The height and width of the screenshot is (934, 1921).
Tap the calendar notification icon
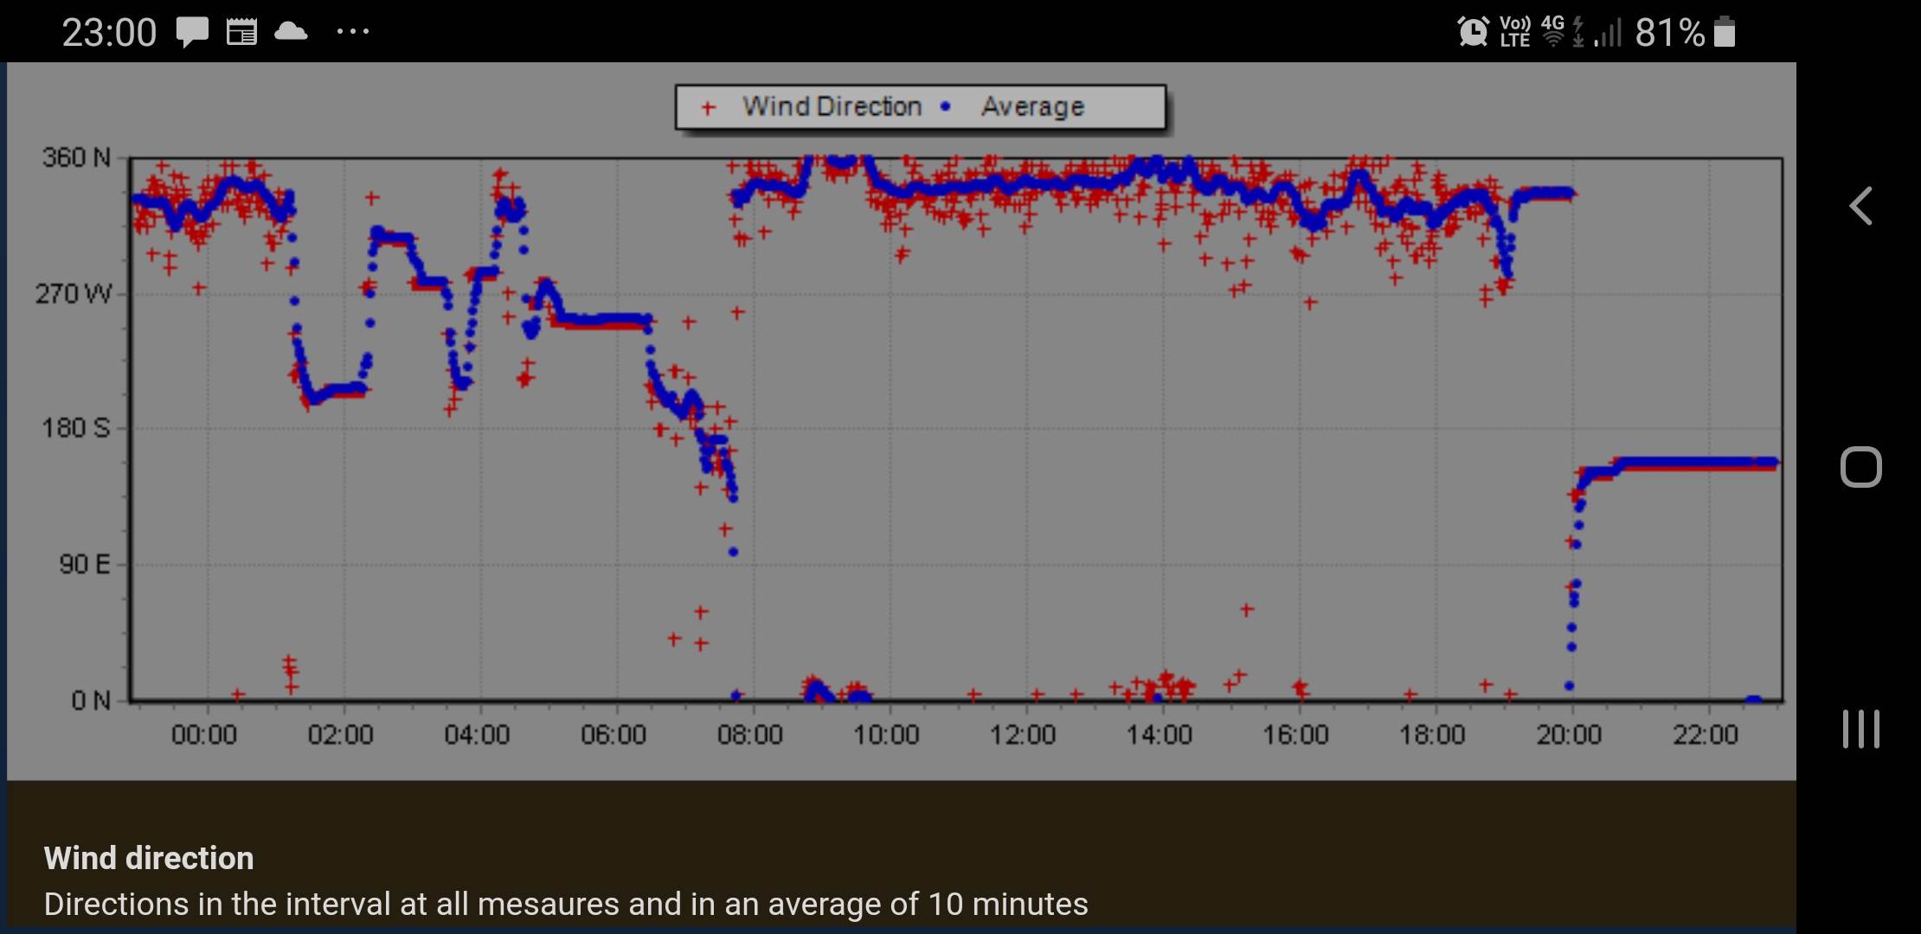pyautogui.click(x=241, y=33)
